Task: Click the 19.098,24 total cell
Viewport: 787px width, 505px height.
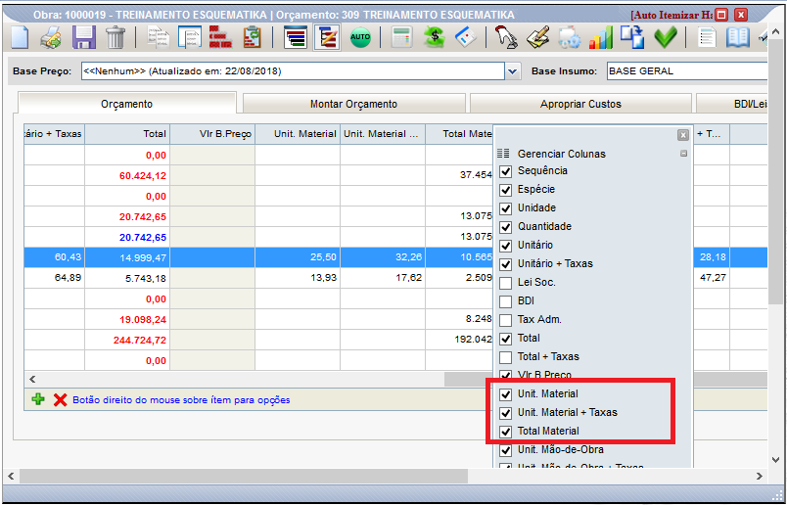Action: point(127,319)
